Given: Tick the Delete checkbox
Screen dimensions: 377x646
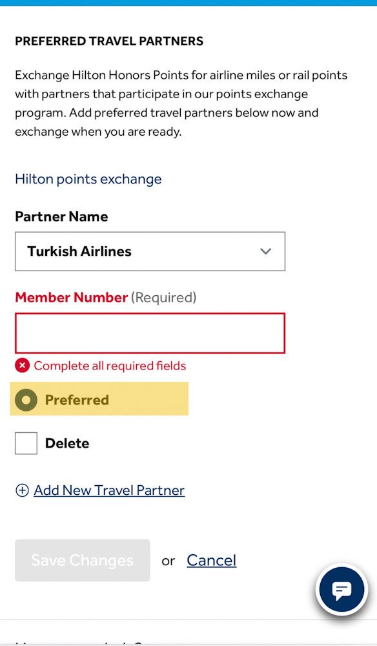Looking at the screenshot, I should pyautogui.click(x=26, y=443).
